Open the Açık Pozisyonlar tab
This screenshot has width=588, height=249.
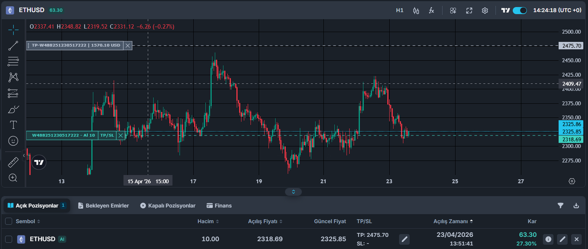[37, 205]
